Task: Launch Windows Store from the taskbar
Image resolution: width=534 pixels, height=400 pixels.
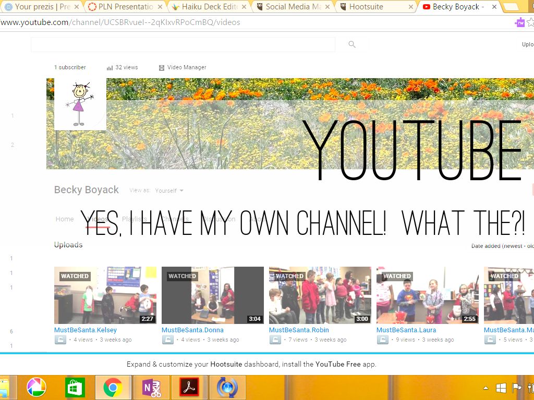Action: (x=75, y=387)
